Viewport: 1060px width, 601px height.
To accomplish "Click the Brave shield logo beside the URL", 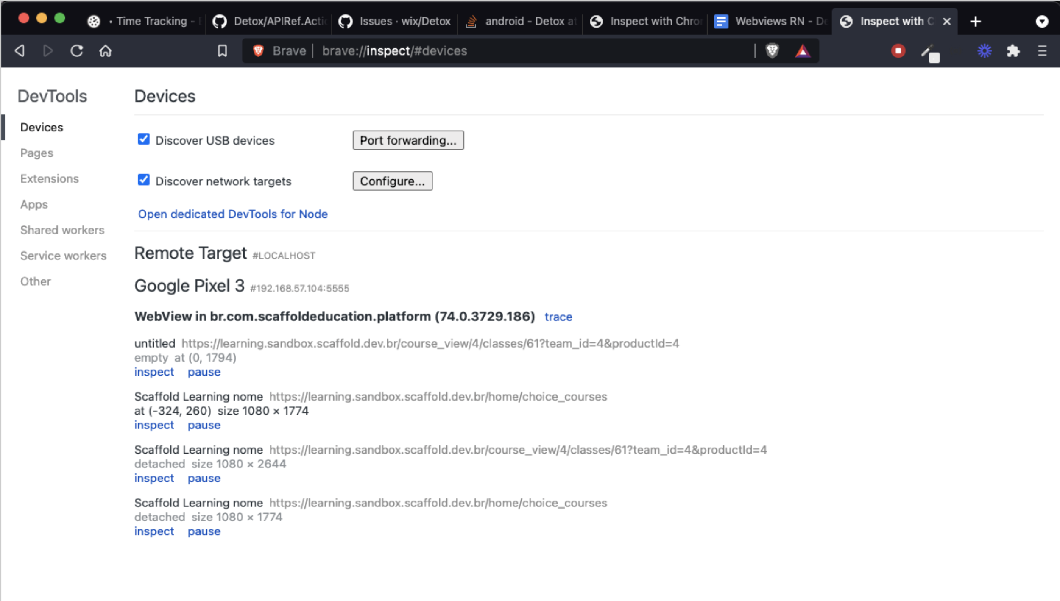I will coord(258,51).
